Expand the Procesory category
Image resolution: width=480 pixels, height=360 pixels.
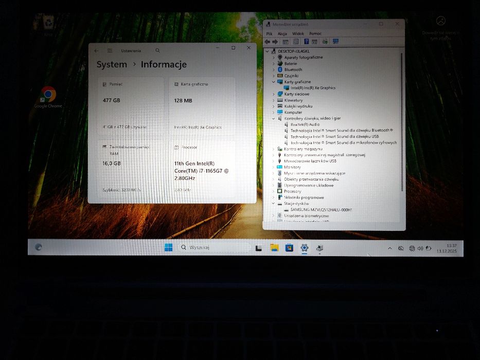(x=273, y=191)
